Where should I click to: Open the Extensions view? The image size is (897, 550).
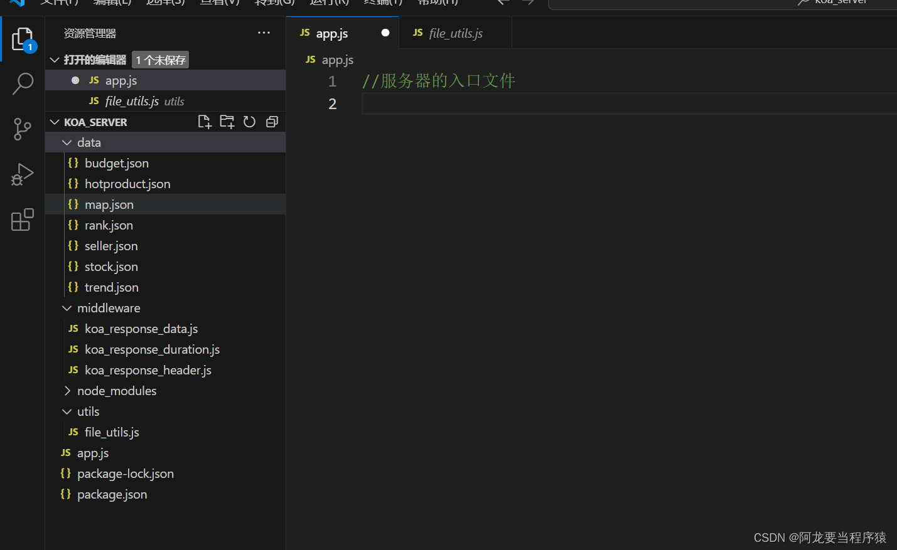tap(23, 219)
